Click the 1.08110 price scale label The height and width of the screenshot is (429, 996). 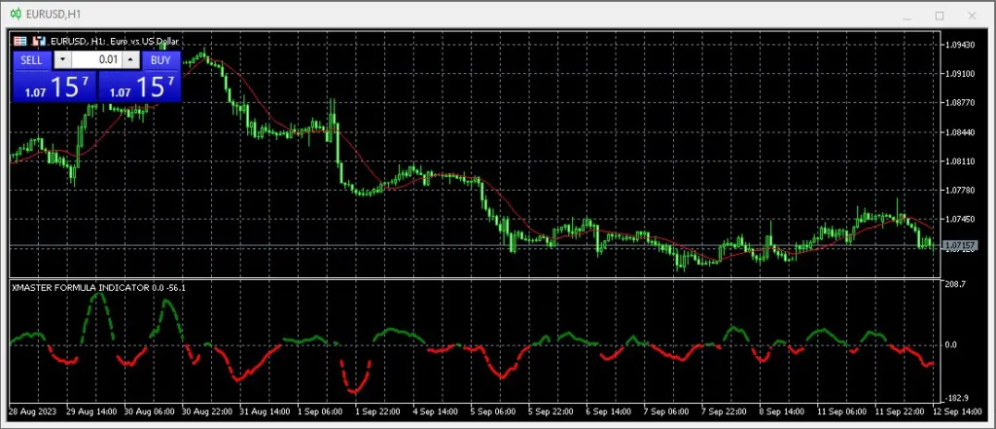[960, 161]
